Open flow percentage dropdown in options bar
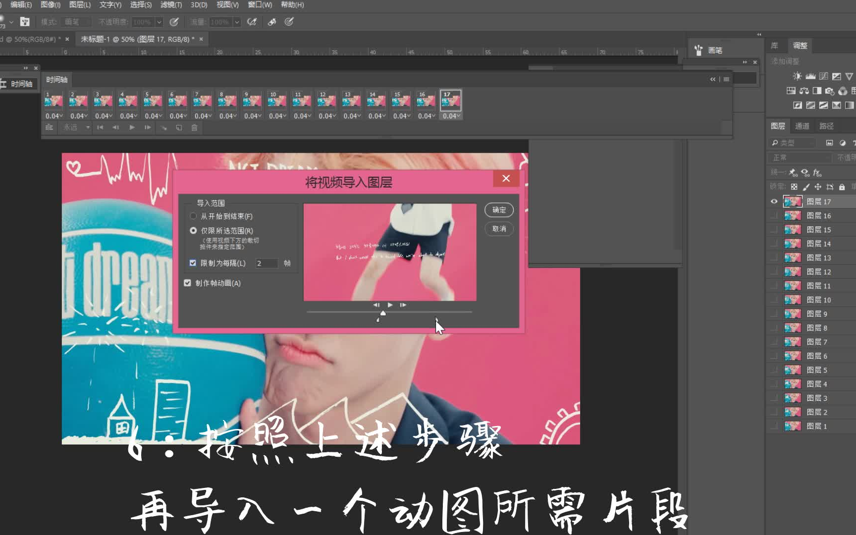 [237, 22]
